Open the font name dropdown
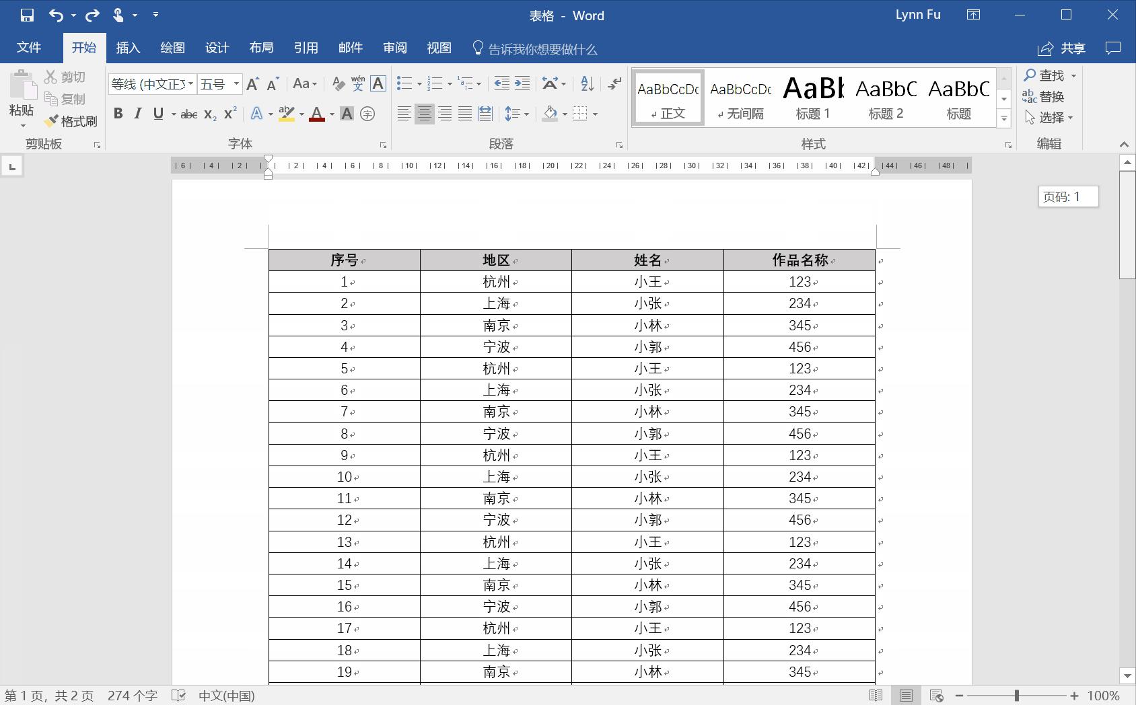 [190, 84]
